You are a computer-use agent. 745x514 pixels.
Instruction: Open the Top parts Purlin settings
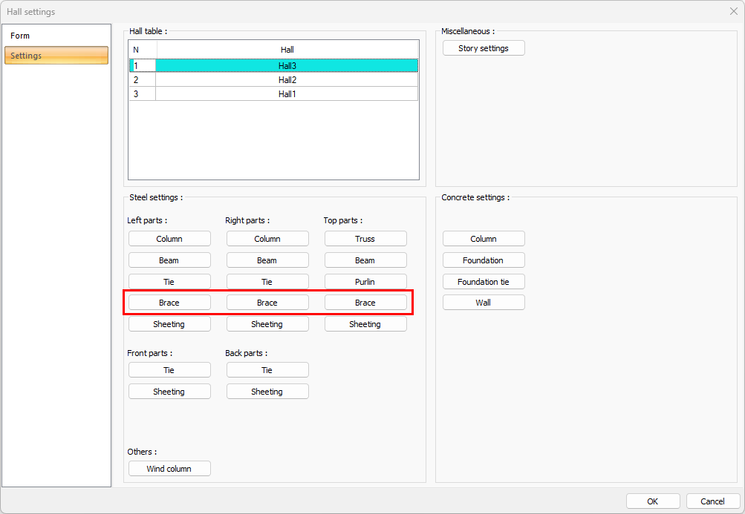365,282
